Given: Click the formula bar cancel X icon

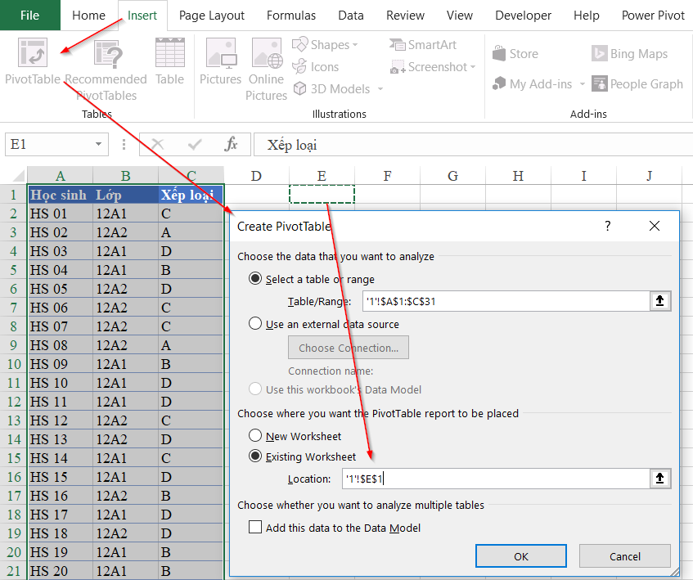Looking at the screenshot, I should (x=157, y=144).
